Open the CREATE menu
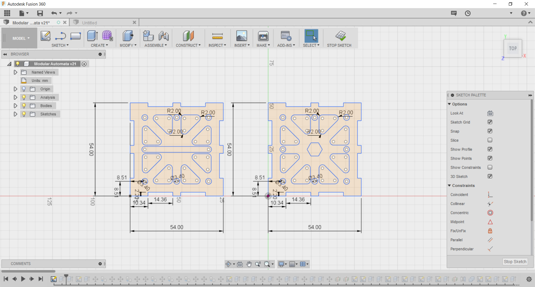The height and width of the screenshot is (287, 535). coord(99,45)
